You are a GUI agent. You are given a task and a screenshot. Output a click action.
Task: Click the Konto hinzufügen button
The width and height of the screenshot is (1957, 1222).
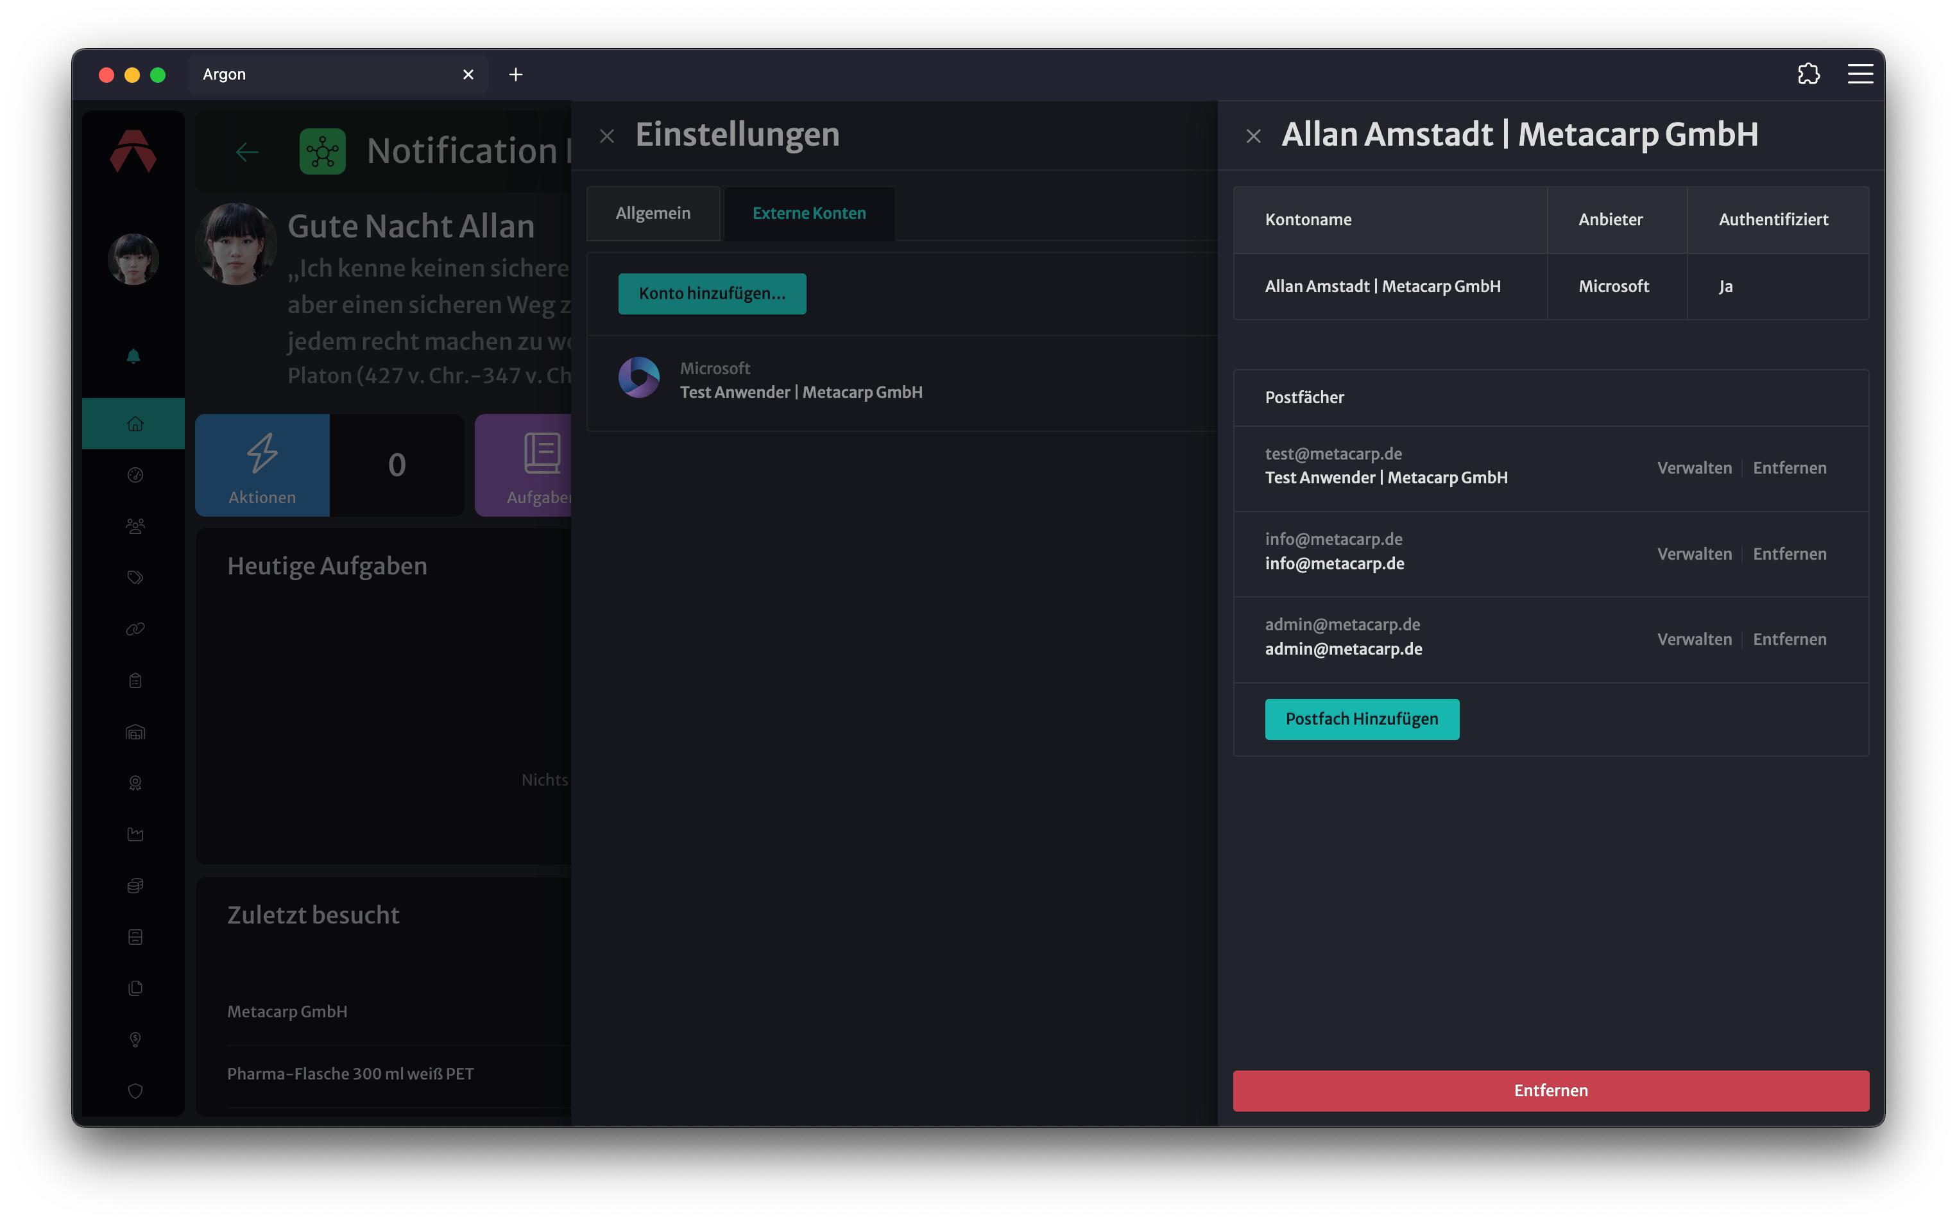tap(712, 293)
